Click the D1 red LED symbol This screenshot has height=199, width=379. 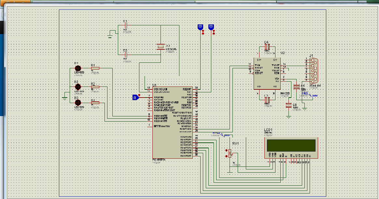click(78, 68)
